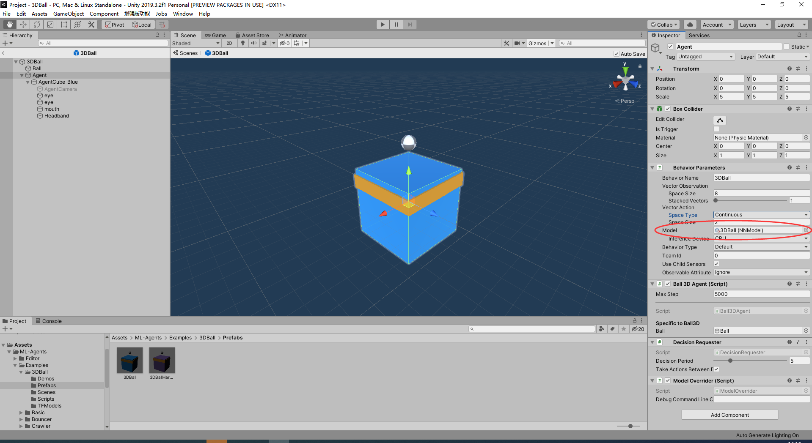Select the Rotate tool
The height and width of the screenshot is (443, 812).
(36, 24)
